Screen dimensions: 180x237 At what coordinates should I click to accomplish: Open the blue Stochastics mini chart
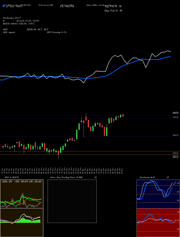tap(158, 194)
